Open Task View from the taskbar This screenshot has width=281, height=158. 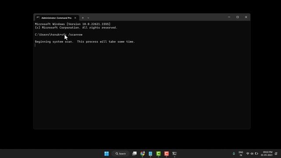(134, 154)
